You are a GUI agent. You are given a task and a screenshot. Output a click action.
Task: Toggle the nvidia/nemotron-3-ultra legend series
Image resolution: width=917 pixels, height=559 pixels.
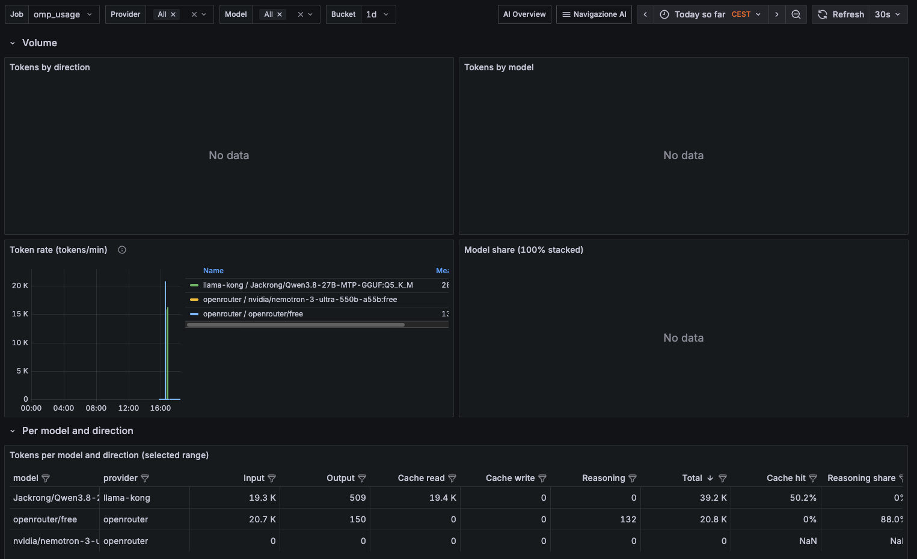(x=300, y=300)
